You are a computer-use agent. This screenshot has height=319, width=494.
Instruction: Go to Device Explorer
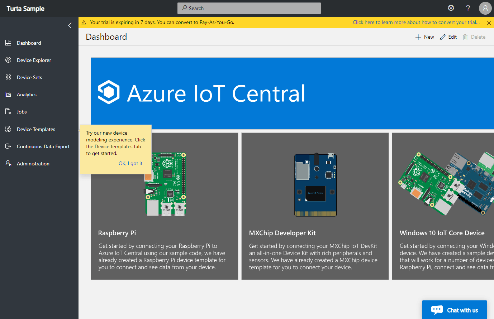[34, 60]
